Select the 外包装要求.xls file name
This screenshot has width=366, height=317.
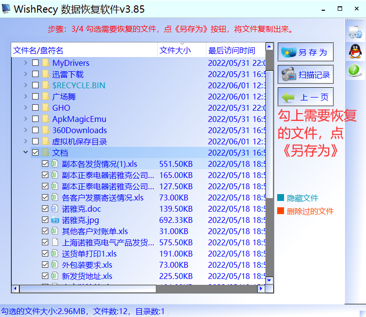pos(87,265)
